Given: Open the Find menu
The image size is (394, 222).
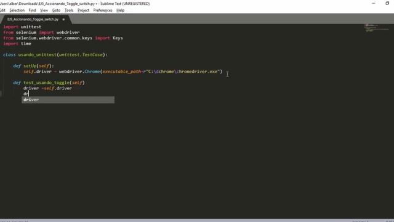Looking at the screenshot, I should pos(32,10).
